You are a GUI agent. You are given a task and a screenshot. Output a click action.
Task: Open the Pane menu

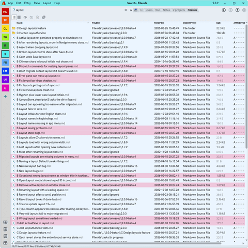[37, 3]
